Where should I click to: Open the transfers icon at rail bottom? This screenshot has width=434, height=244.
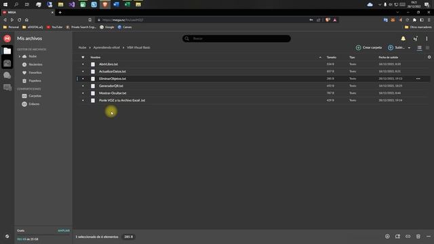click(x=7, y=237)
